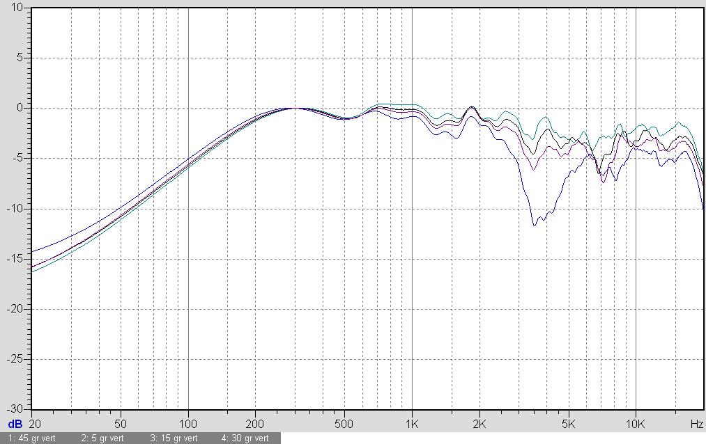Click the -25 level axis label
This screenshot has height=444, width=706.
15,360
